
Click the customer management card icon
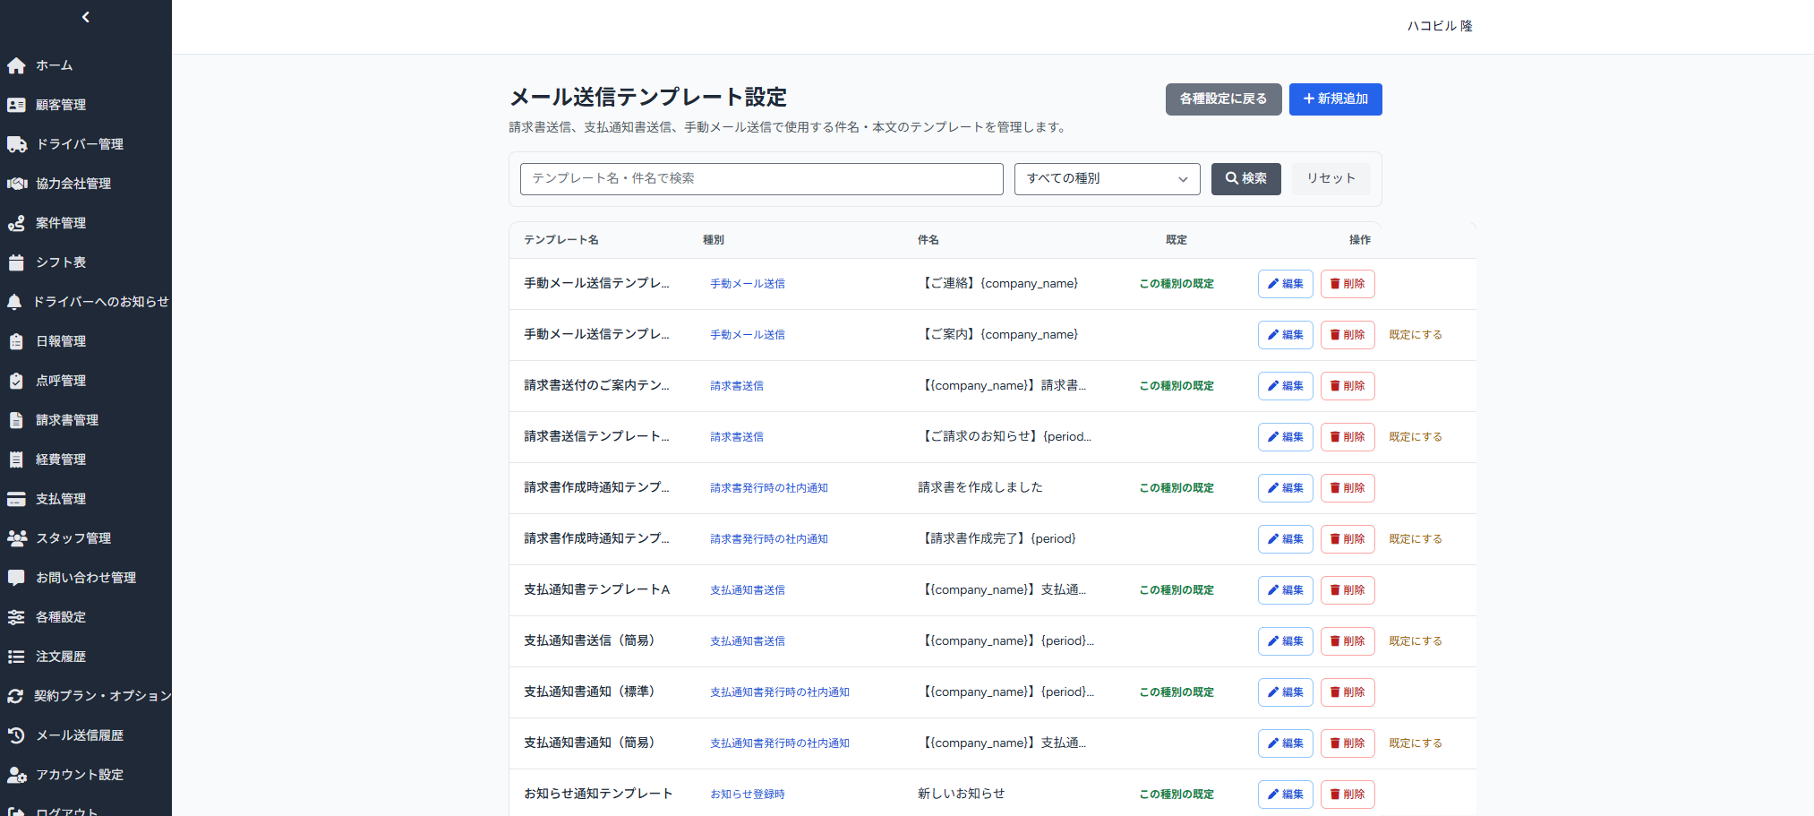pos(16,105)
